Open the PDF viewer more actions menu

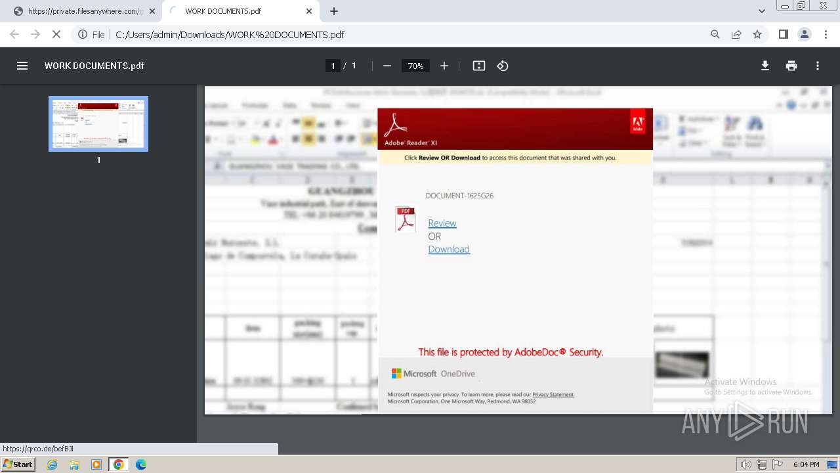[818, 66]
